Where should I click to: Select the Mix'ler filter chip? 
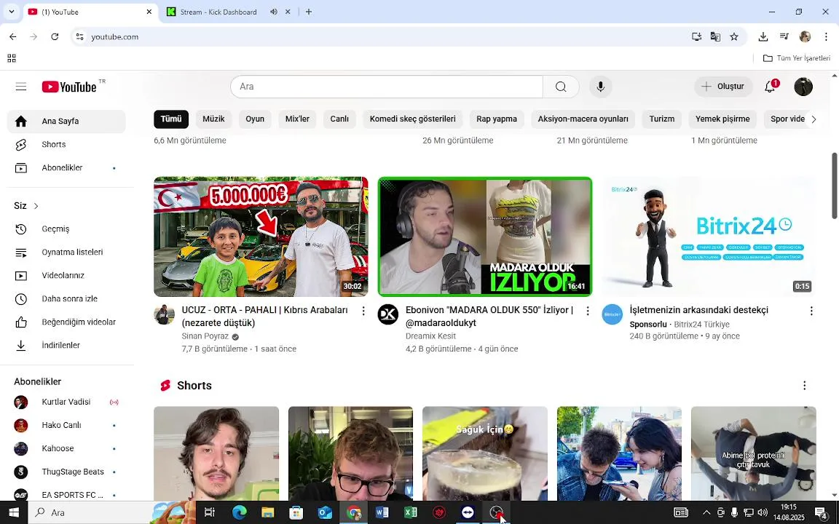(297, 119)
